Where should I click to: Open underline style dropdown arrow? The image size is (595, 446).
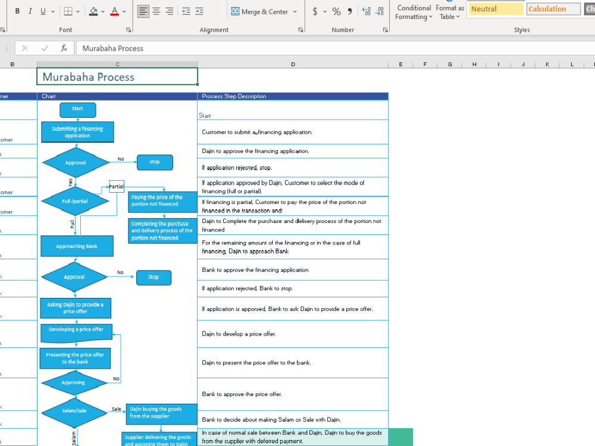tap(53, 12)
